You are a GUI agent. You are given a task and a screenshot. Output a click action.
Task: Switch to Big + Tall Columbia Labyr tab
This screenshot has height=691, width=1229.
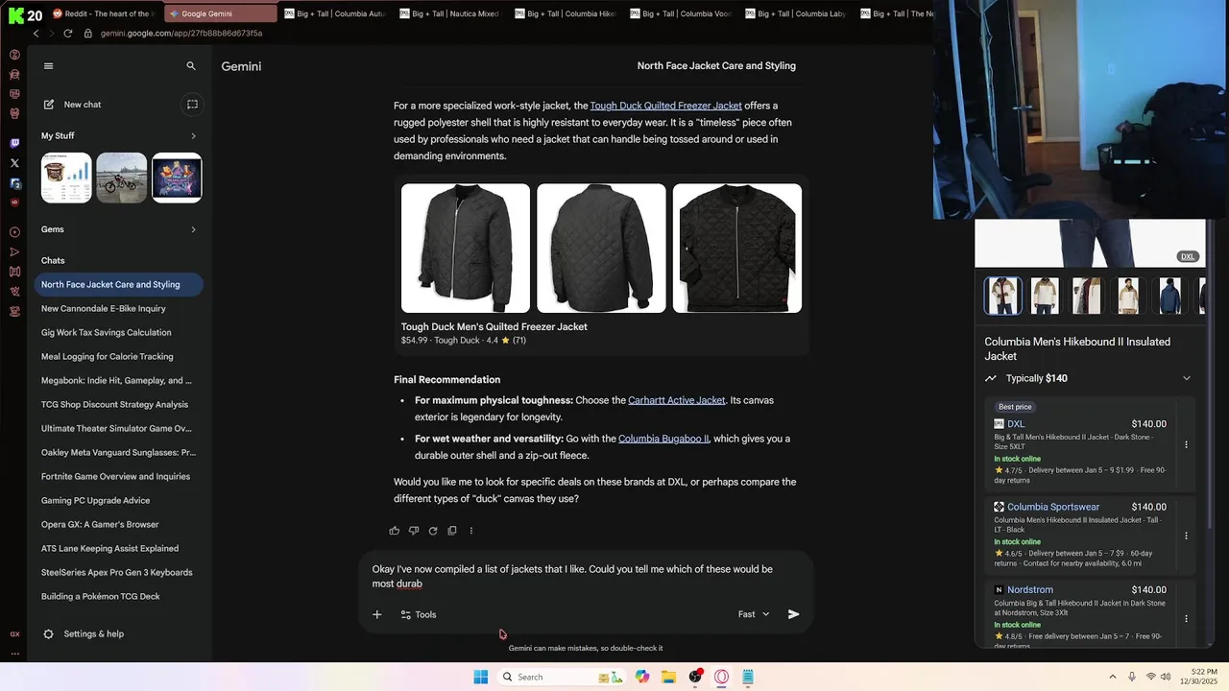(796, 13)
